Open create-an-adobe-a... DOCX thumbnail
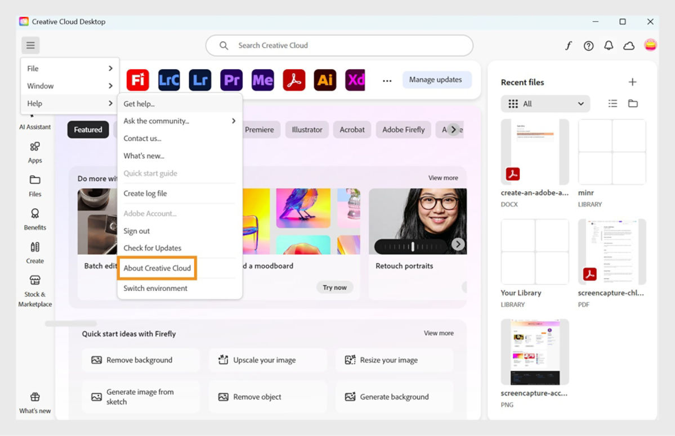Screen dimensions: 675x436 [535, 152]
